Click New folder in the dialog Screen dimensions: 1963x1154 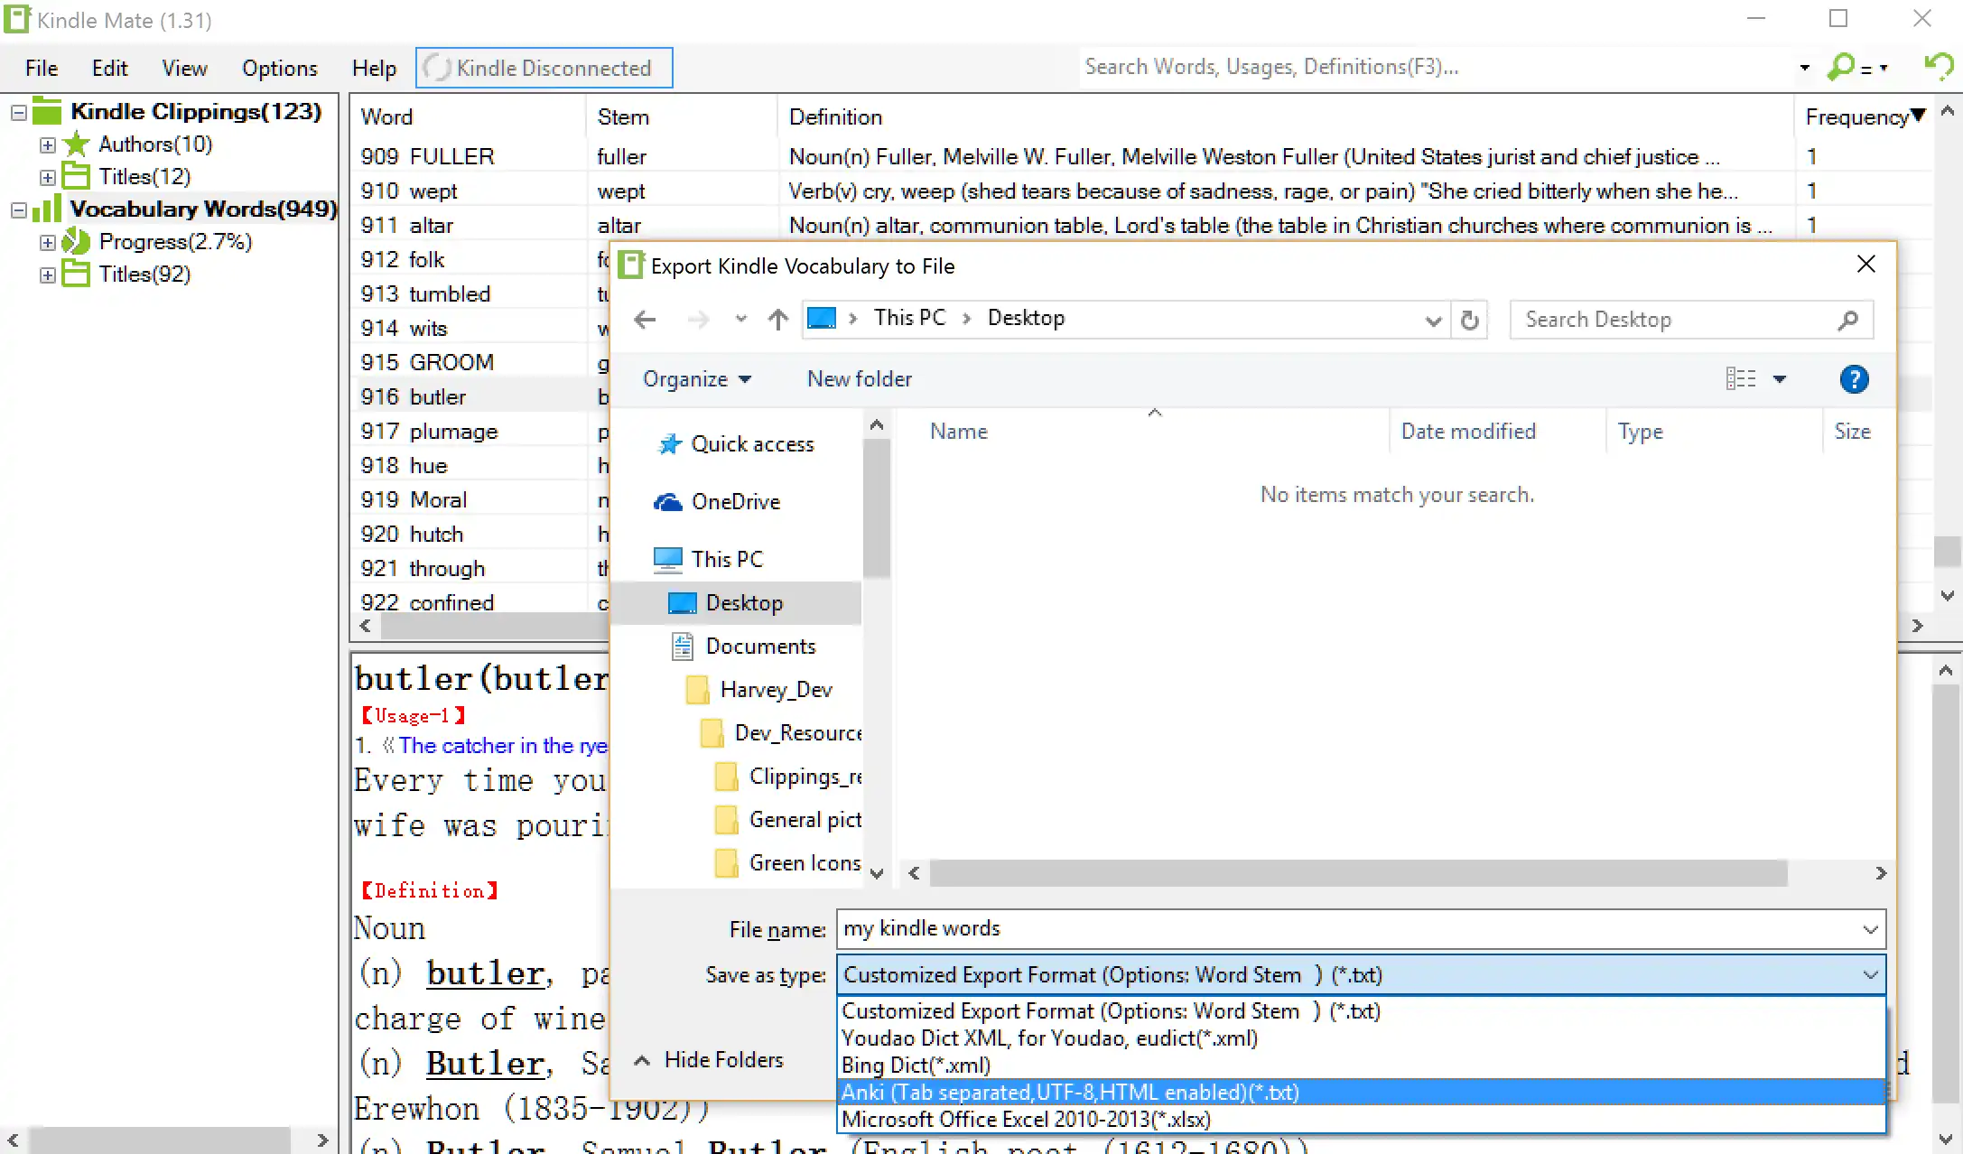tap(859, 379)
